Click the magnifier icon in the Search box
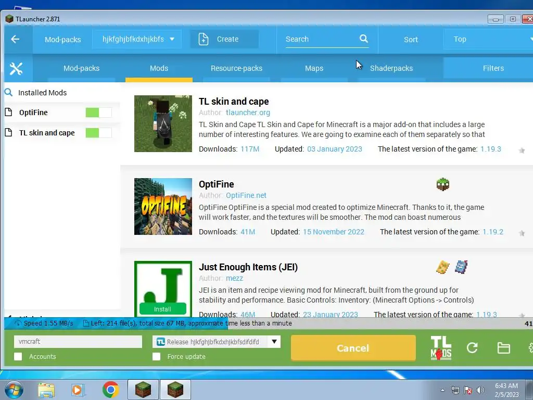The height and width of the screenshot is (400, 533). pyautogui.click(x=364, y=39)
